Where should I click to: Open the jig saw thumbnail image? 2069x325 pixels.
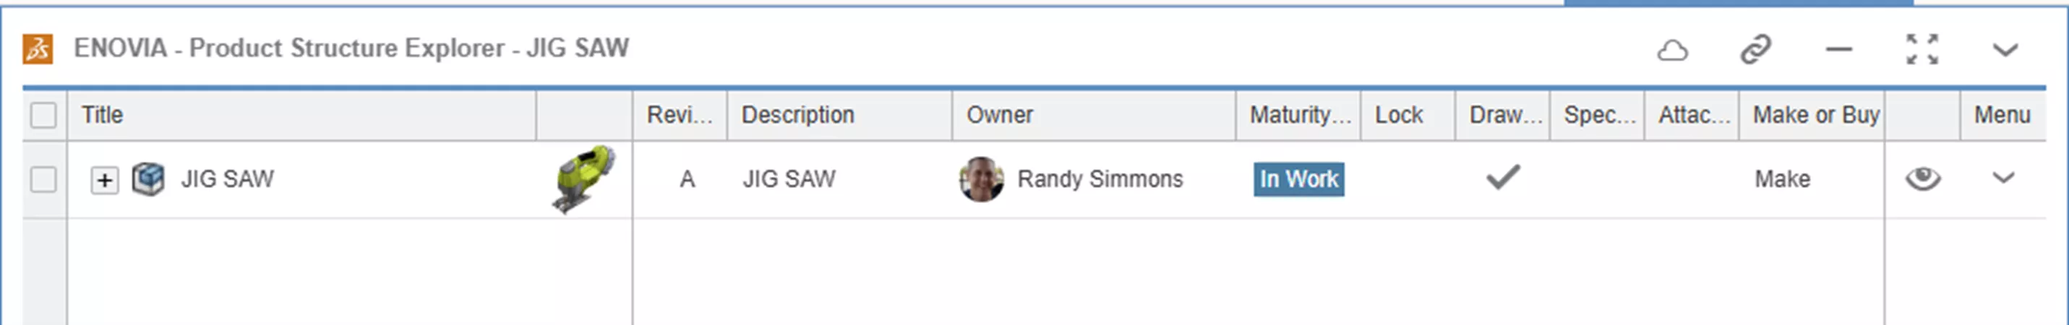coord(584,178)
